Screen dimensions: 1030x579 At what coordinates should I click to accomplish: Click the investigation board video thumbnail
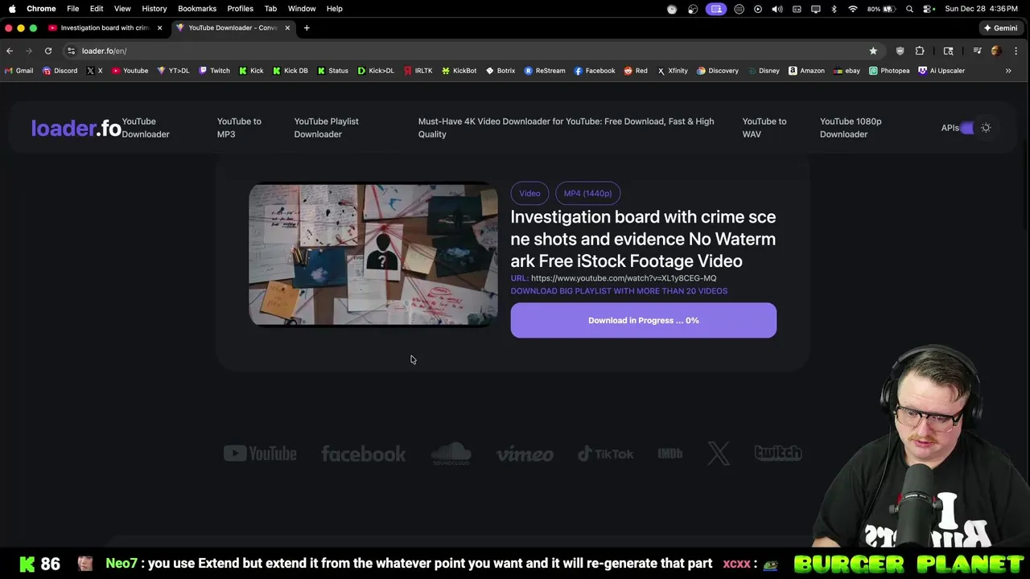(373, 254)
